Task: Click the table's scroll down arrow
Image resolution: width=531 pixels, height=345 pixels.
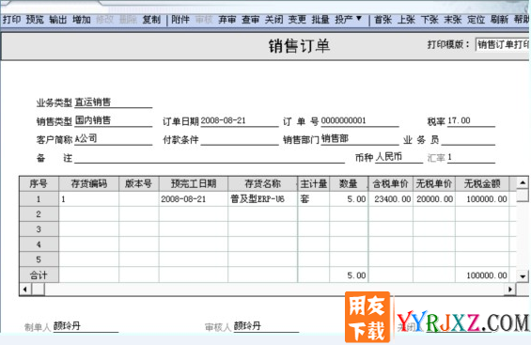Action: pos(523,276)
